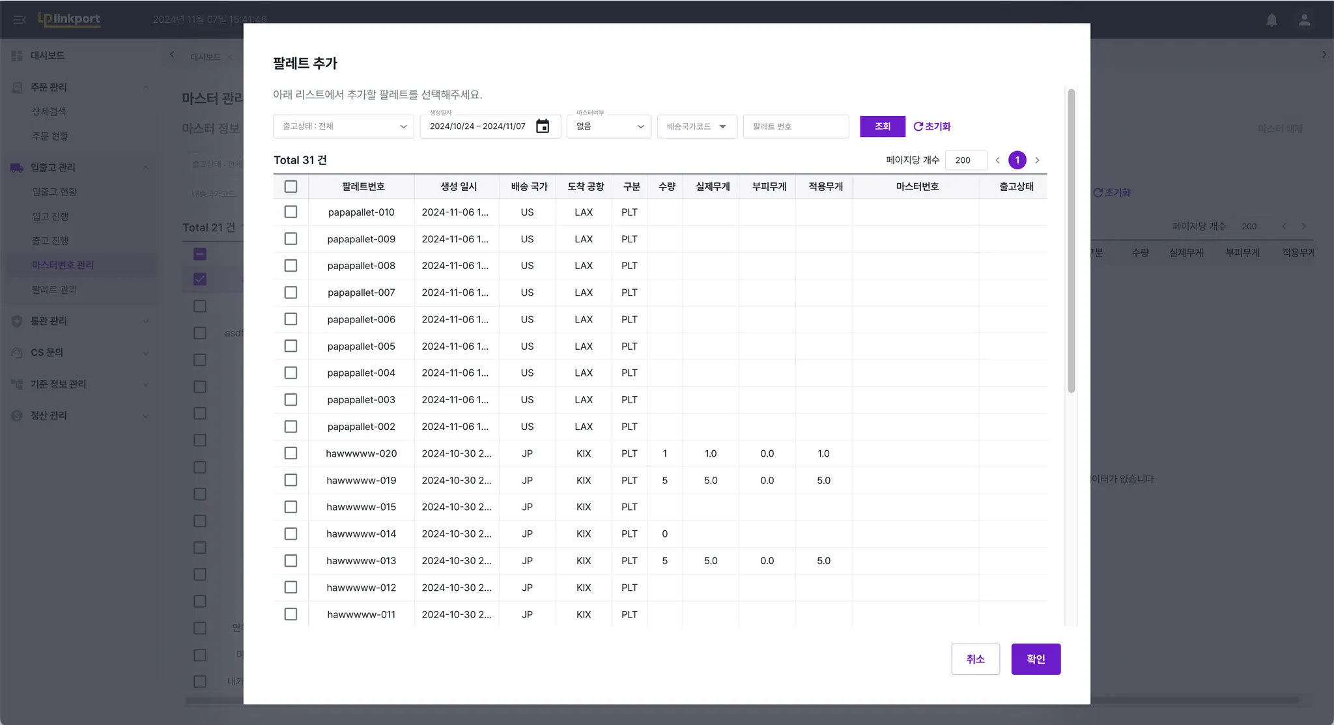
Task: Click the notification bell icon
Action: coord(1271,20)
